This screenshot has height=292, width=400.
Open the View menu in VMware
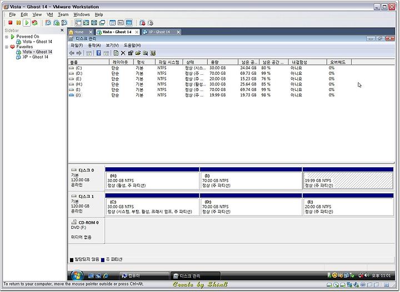click(x=37, y=14)
